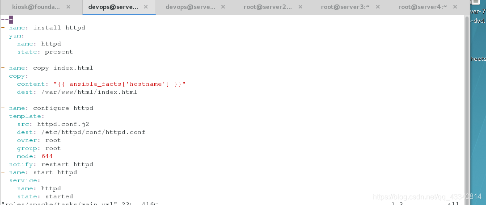Click the line 'name: start httpd'
486x205 pixels.
43,172
